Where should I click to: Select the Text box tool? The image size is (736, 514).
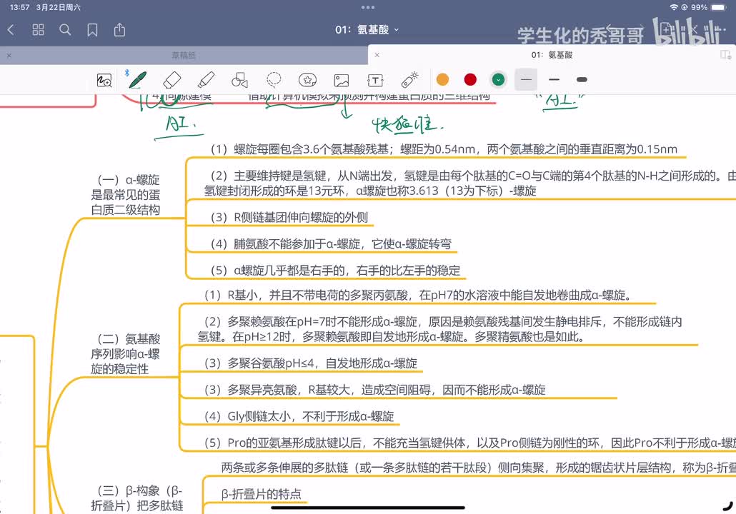click(375, 80)
